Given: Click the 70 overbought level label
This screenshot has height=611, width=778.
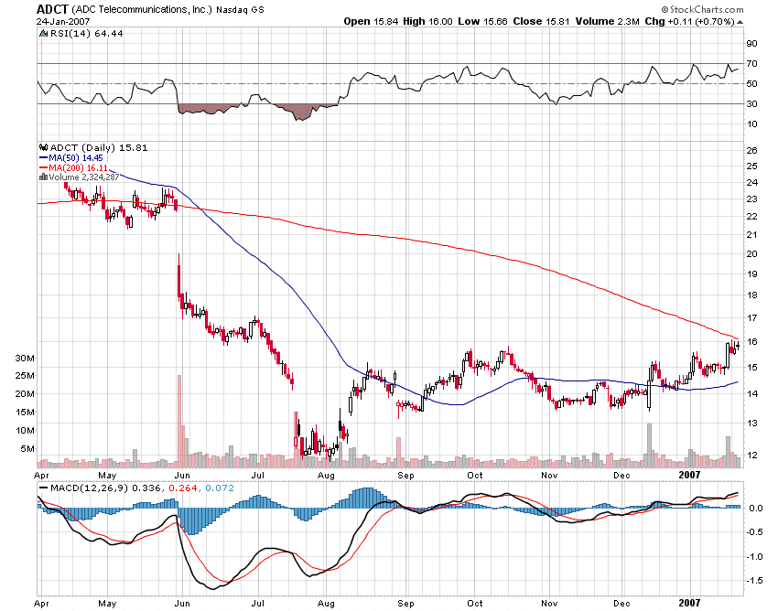Looking at the screenshot, I should pos(751,63).
